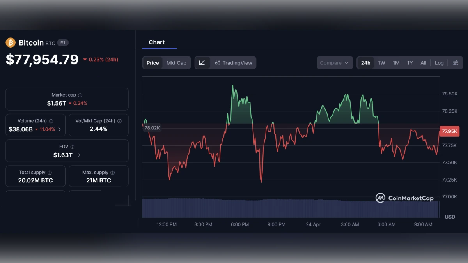Expand the FDV details chevron
This screenshot has height=263, width=468.
79,155
